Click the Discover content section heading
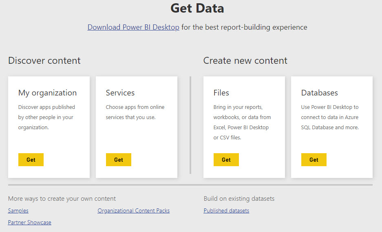382x232 pixels. pyautogui.click(x=44, y=61)
